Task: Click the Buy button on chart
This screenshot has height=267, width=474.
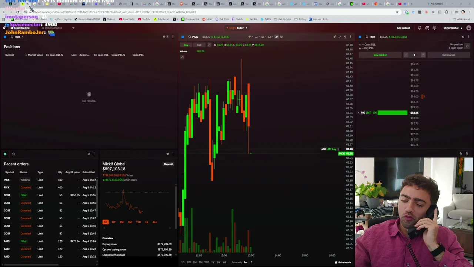Action: [186, 45]
